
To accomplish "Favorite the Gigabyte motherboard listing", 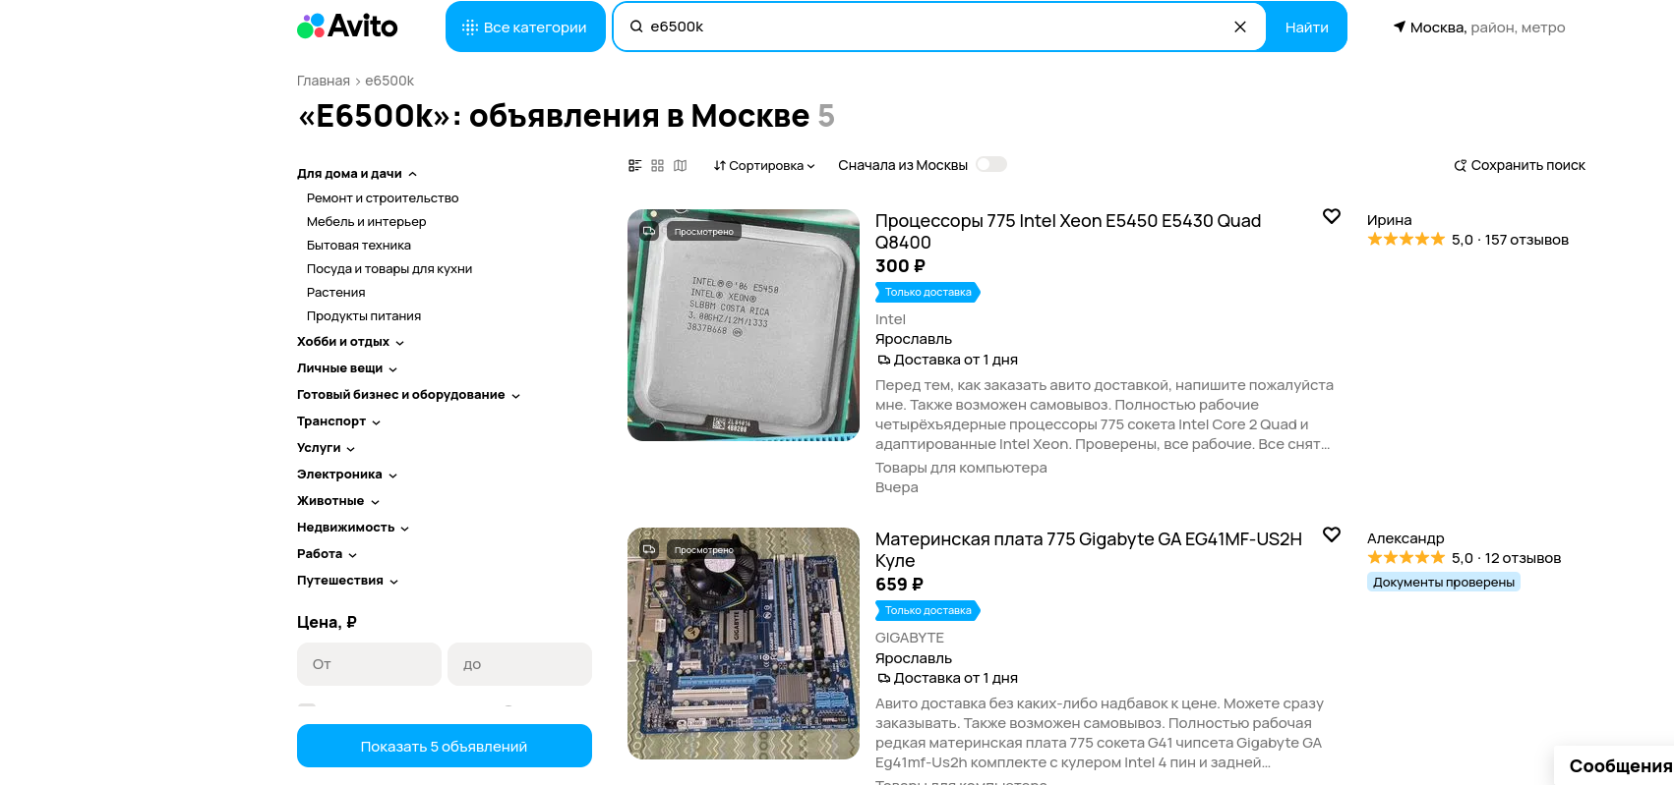I will pyautogui.click(x=1332, y=534).
